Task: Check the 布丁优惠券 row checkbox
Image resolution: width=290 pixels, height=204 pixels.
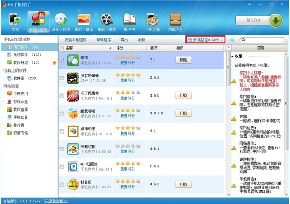Action: 62,96
